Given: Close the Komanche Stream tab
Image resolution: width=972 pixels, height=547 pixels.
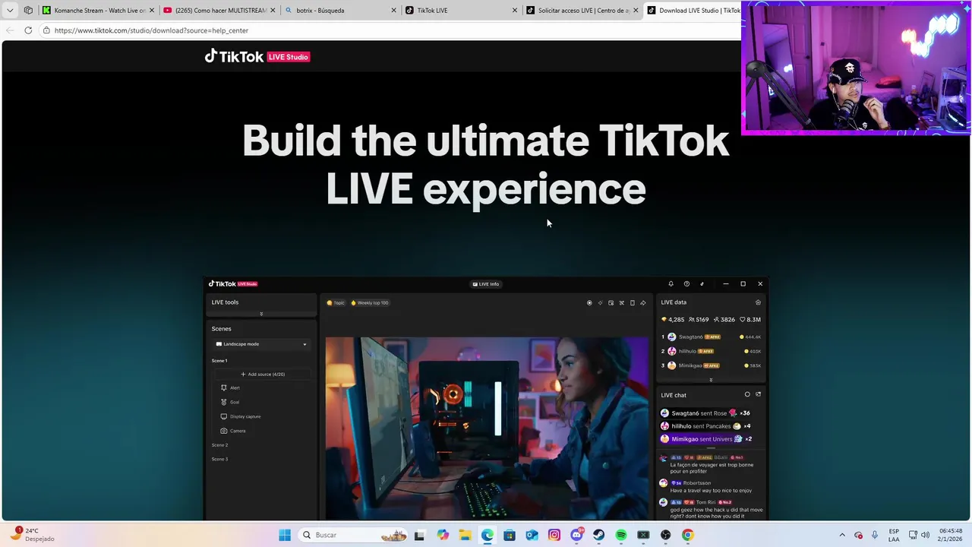Looking at the screenshot, I should 152,11.
